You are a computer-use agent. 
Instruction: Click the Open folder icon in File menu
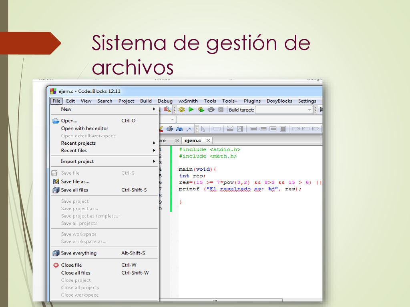[56, 121]
